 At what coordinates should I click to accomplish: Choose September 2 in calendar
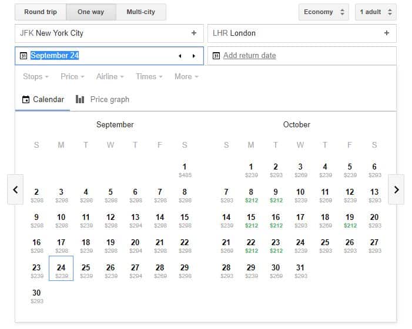(36, 195)
